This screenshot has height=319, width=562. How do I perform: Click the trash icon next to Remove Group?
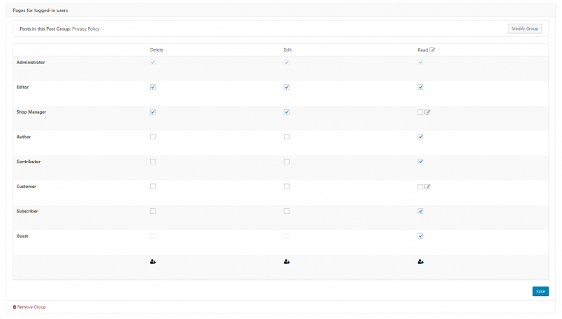coord(15,307)
